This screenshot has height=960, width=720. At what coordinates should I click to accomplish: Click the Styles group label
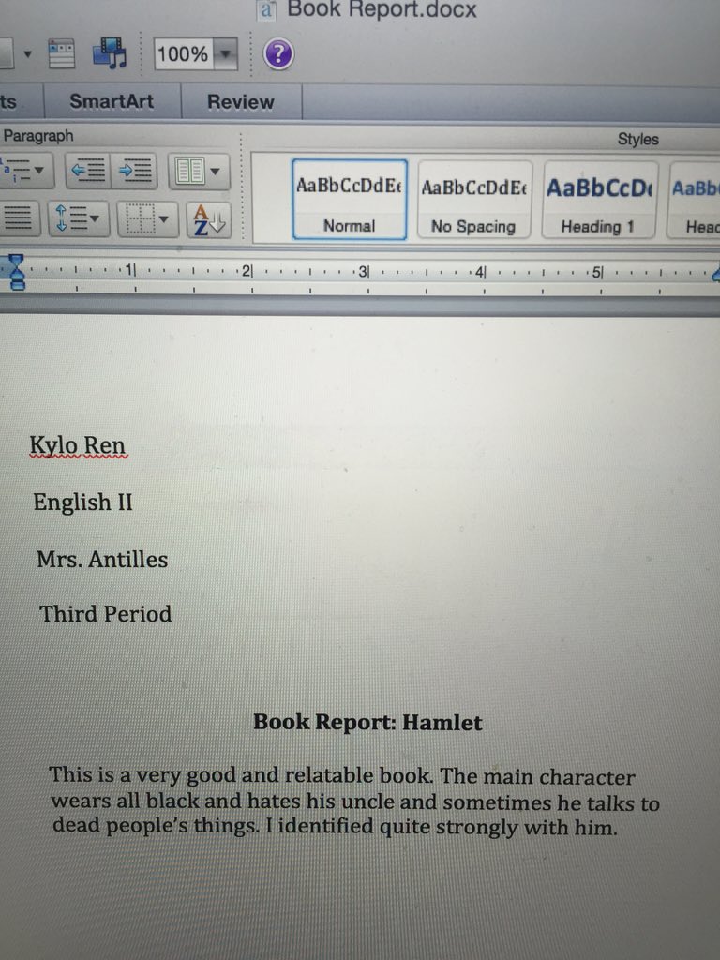click(637, 139)
